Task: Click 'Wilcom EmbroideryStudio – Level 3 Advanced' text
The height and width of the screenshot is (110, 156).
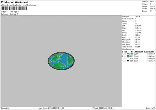Action: pos(18,5)
